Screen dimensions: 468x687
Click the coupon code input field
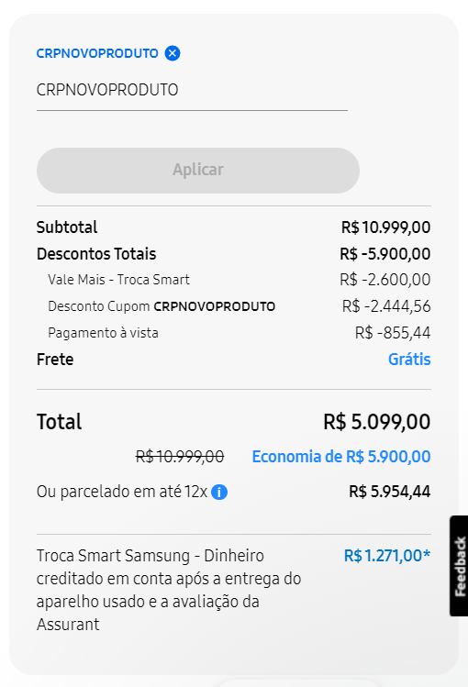click(x=192, y=90)
